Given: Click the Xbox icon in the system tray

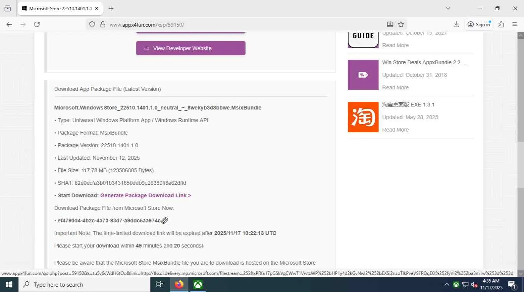Looking at the screenshot, I should (456, 284).
